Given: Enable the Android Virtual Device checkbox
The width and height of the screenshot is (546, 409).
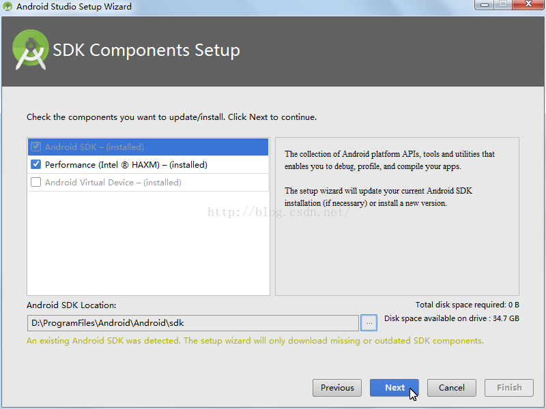Looking at the screenshot, I should point(36,182).
